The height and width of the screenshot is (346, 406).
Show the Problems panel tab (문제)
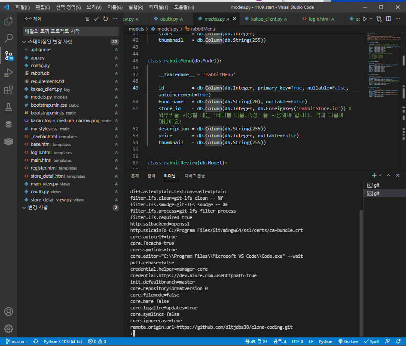coord(135,176)
